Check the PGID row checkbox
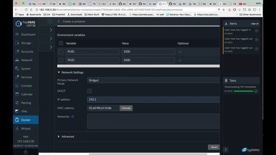The image size is (276, 155). (61, 60)
